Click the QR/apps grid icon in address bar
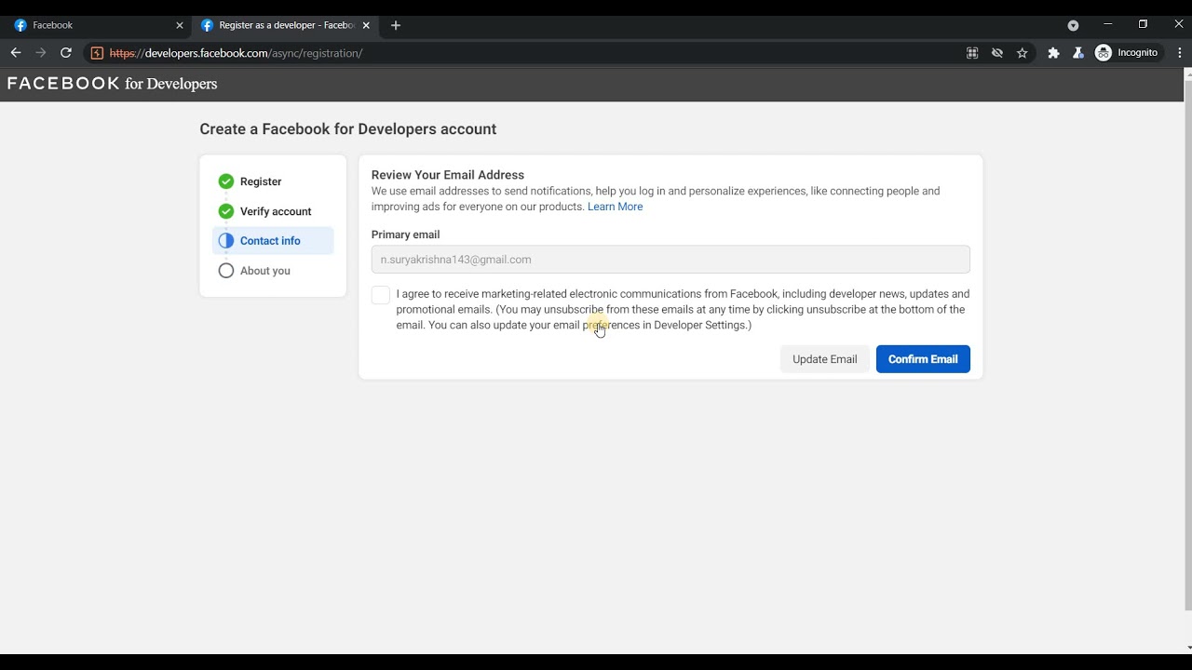Image resolution: width=1192 pixels, height=670 pixels. [972, 53]
